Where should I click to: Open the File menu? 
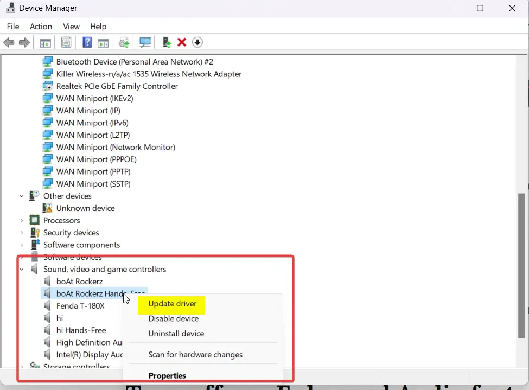click(13, 27)
